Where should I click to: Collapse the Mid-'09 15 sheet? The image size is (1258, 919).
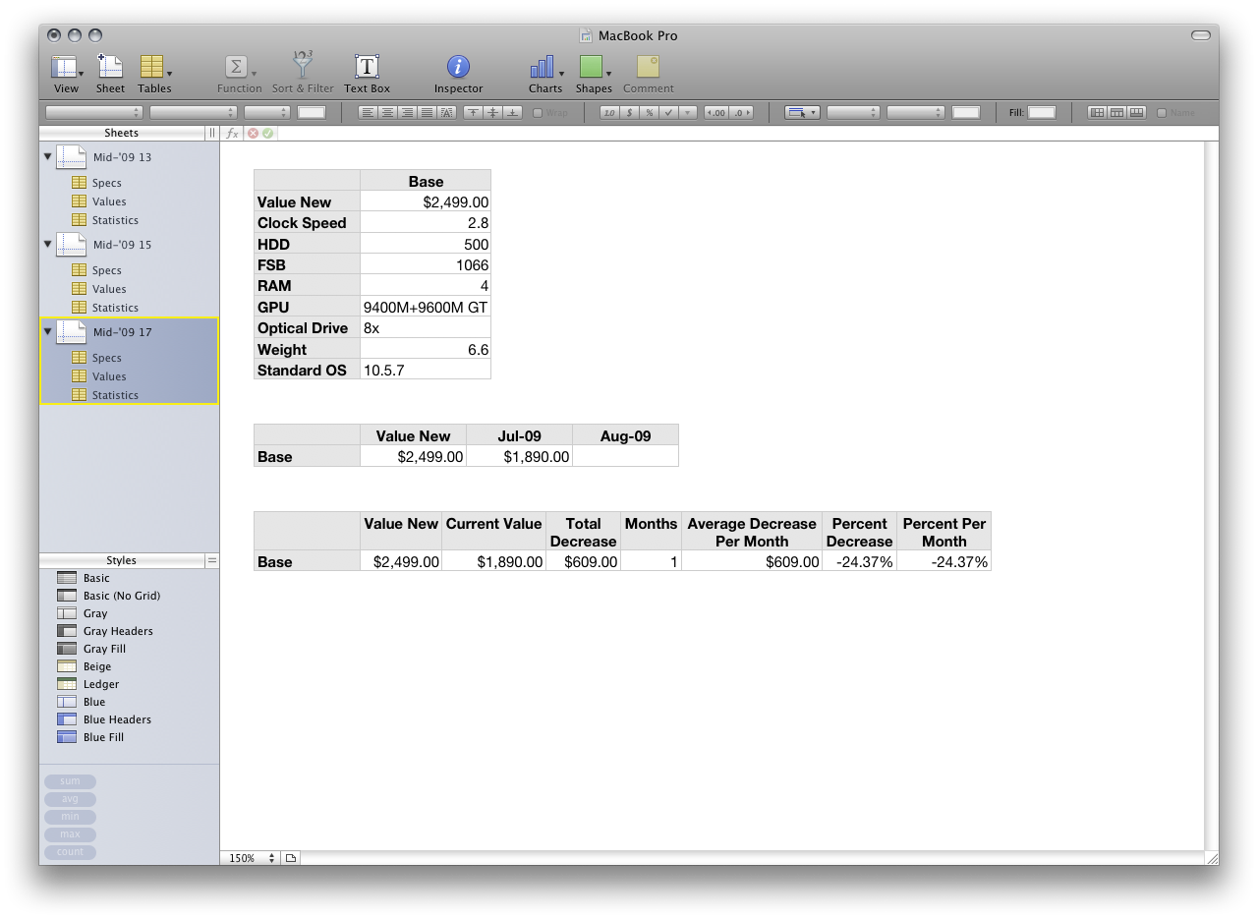click(x=47, y=244)
